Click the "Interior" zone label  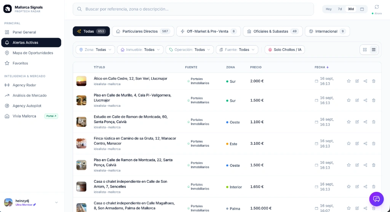click(x=236, y=187)
